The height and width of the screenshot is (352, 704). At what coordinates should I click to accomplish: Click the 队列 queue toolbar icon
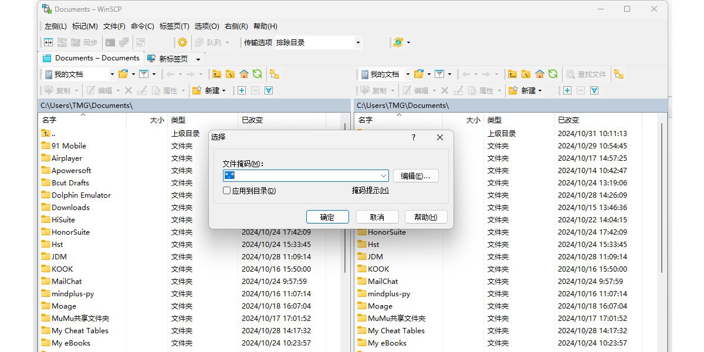pyautogui.click(x=209, y=42)
